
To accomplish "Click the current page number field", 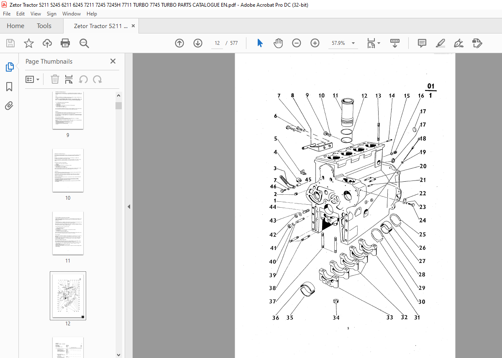I will tap(217, 43).
